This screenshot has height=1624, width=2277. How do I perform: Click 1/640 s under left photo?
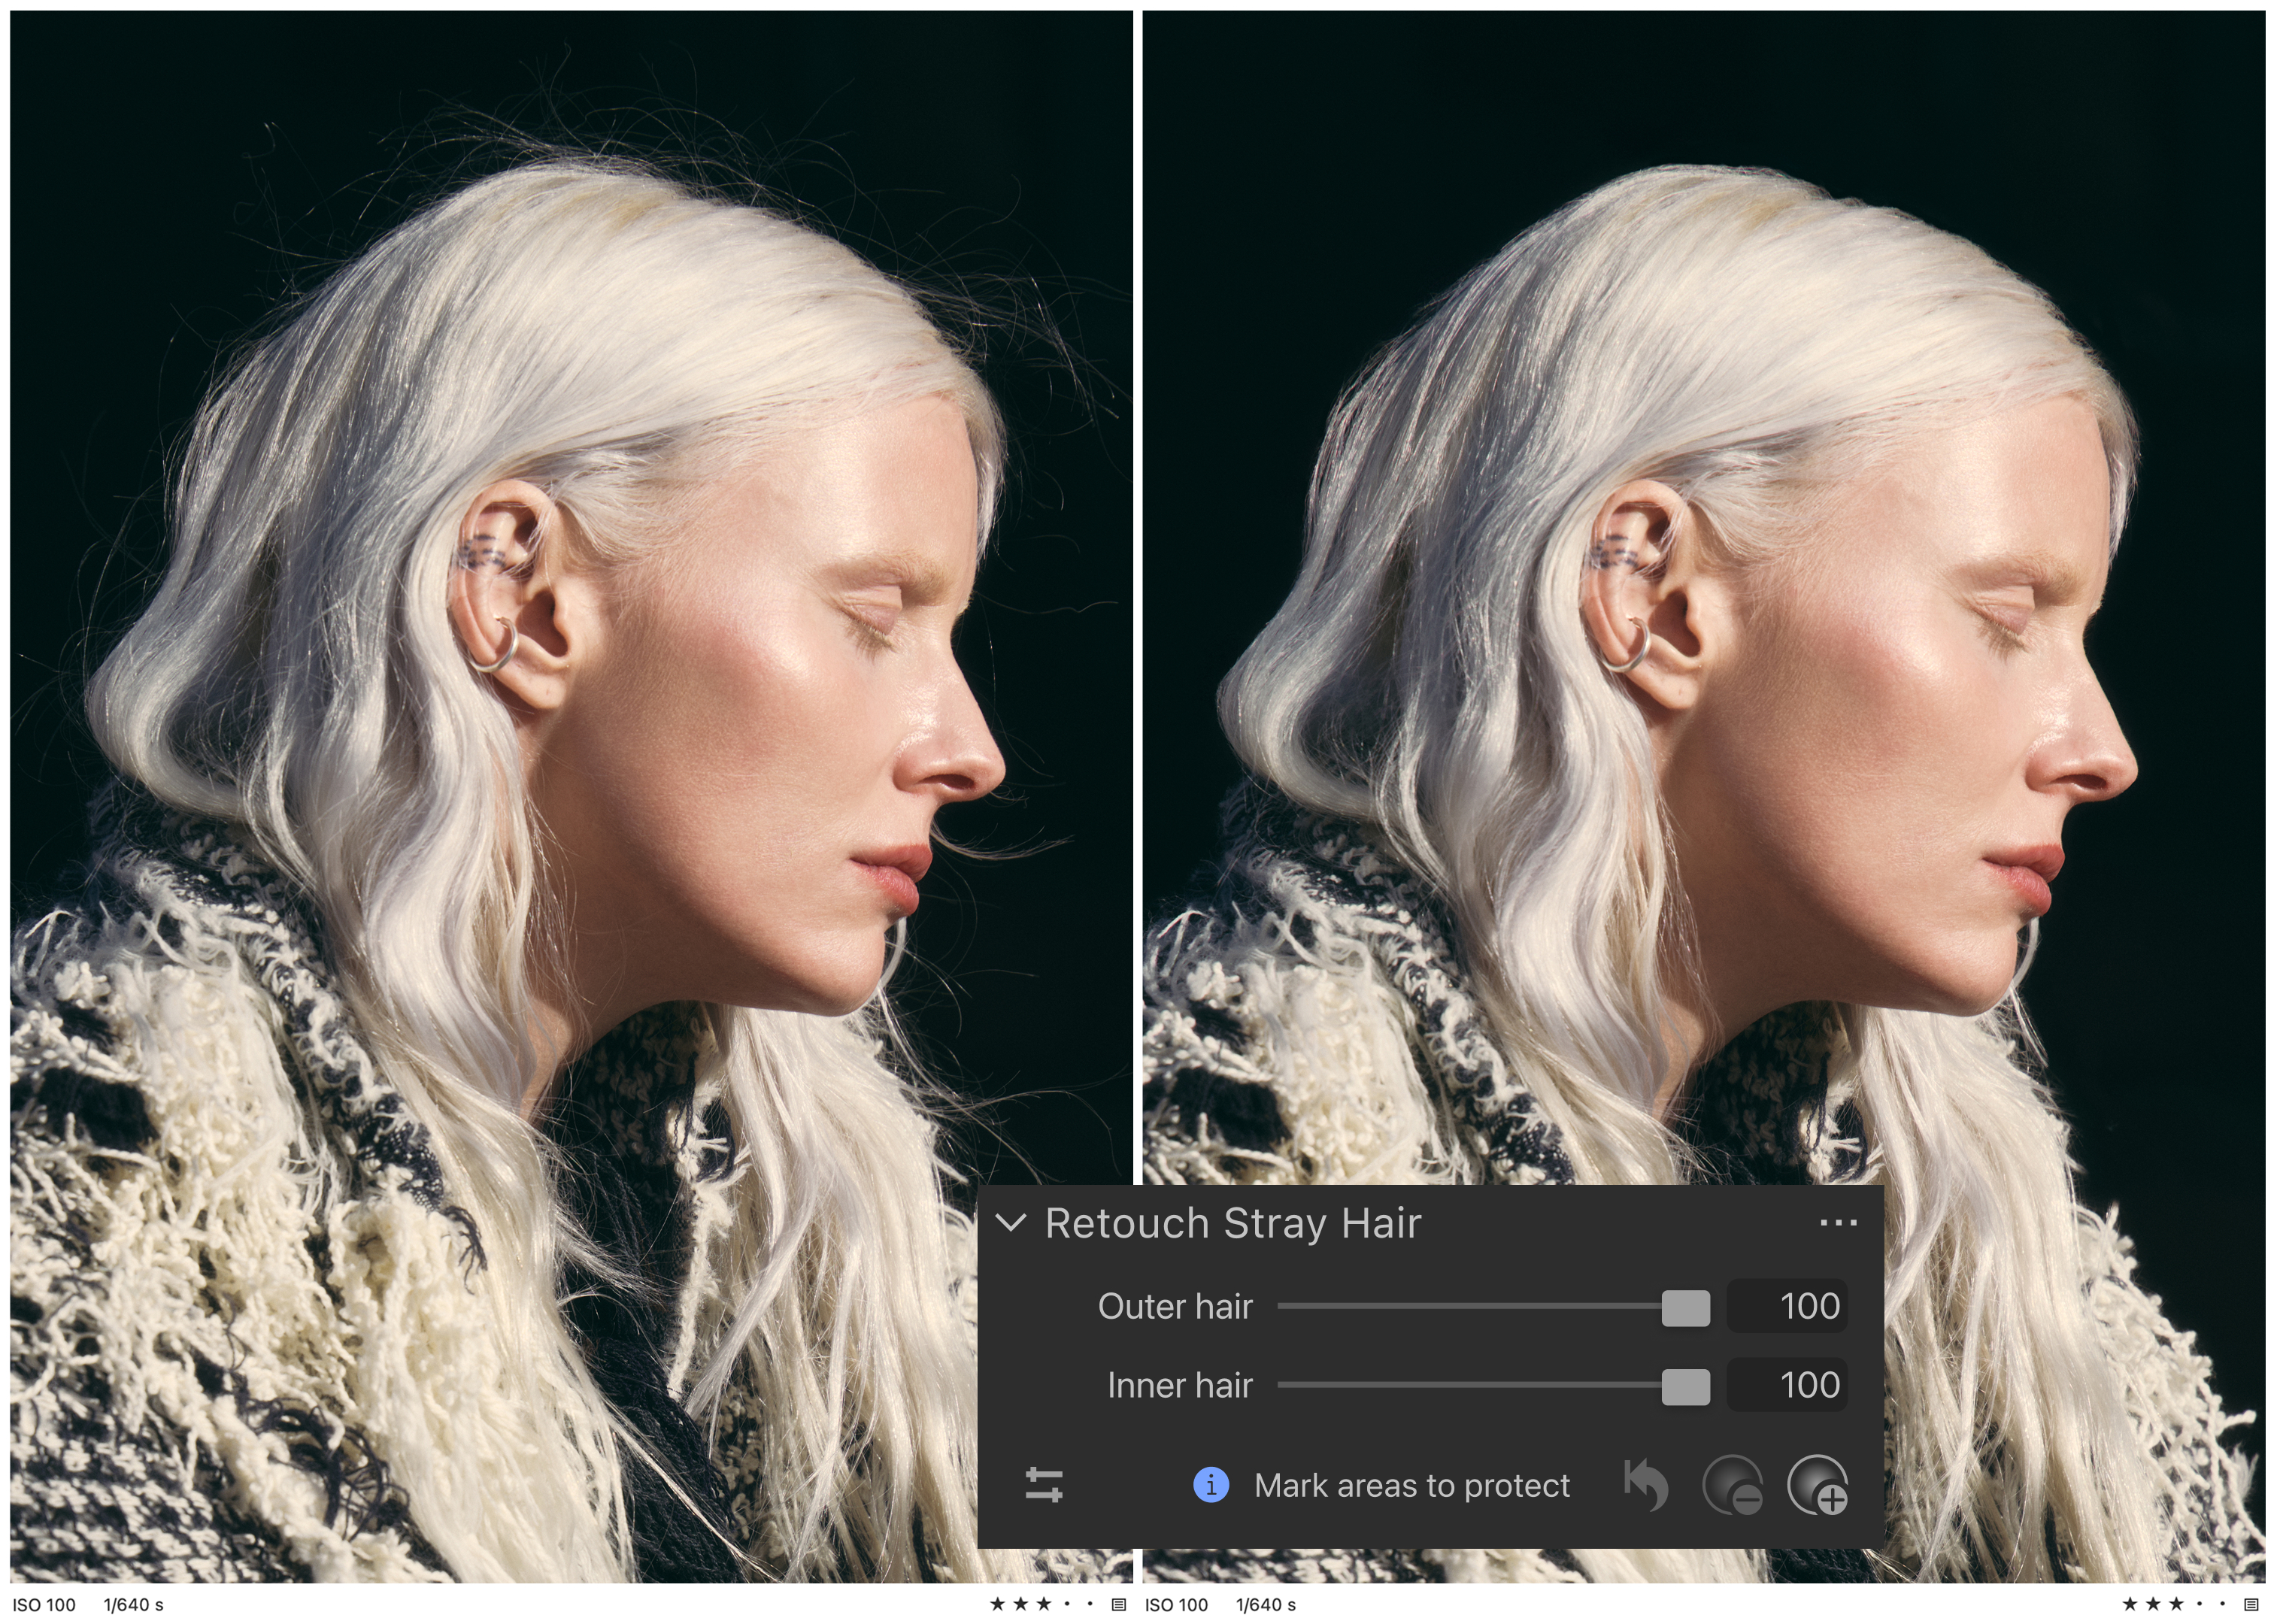[133, 1605]
